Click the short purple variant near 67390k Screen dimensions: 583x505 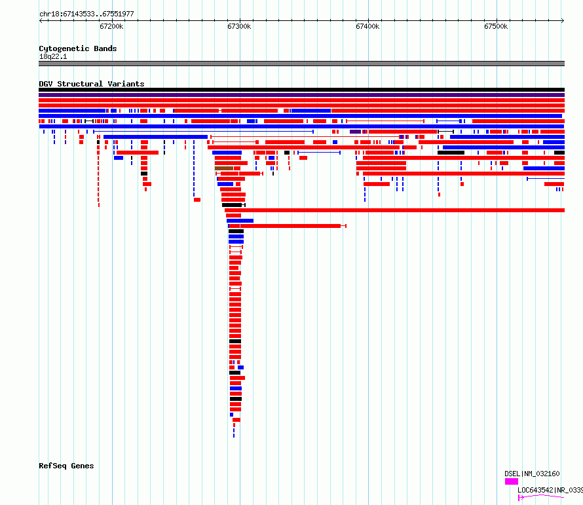(355, 132)
